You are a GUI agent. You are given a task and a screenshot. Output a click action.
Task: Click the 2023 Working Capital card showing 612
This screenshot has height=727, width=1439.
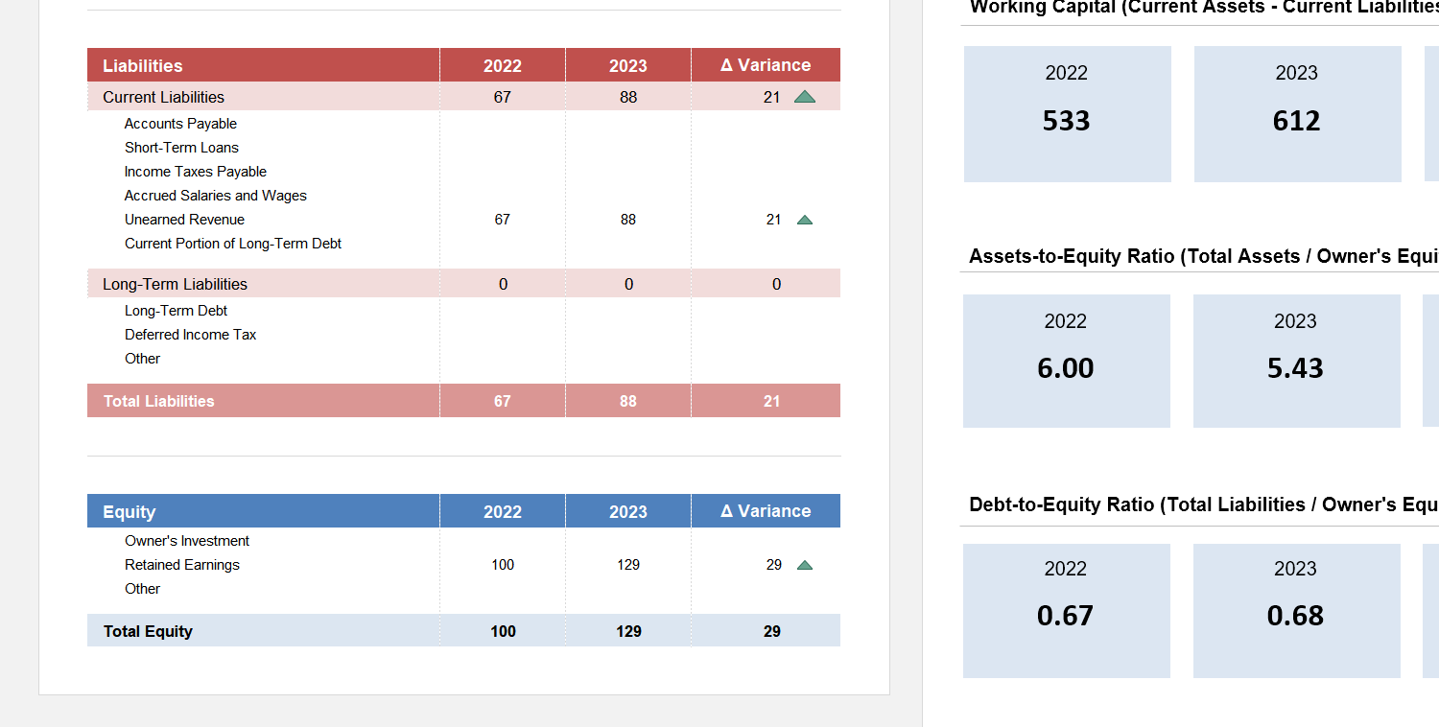click(1297, 114)
